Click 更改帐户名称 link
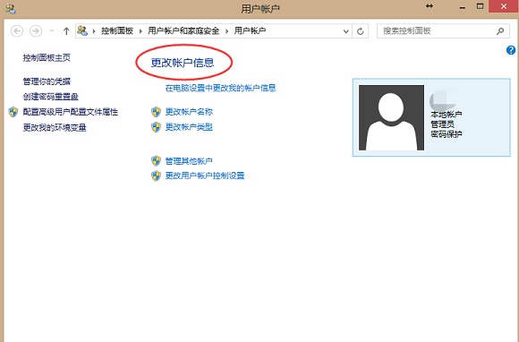 pyautogui.click(x=189, y=112)
